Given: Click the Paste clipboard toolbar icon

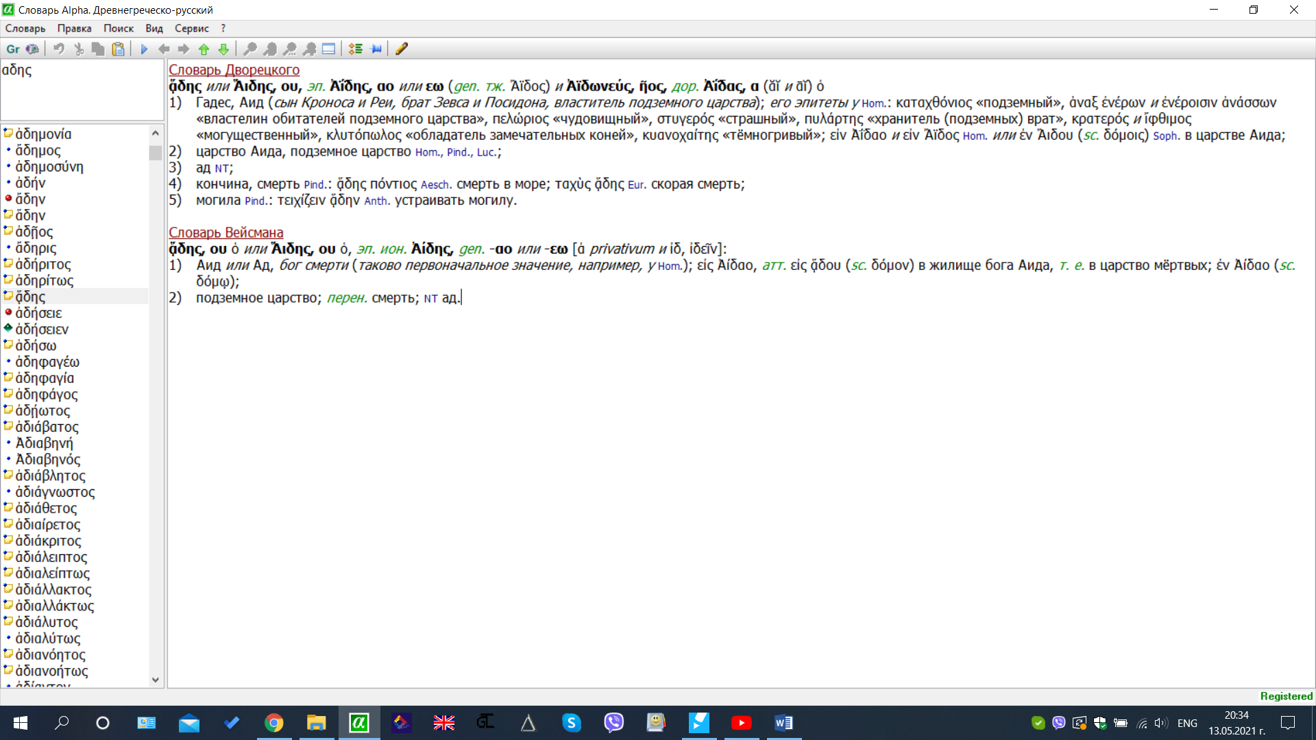Looking at the screenshot, I should click(118, 49).
